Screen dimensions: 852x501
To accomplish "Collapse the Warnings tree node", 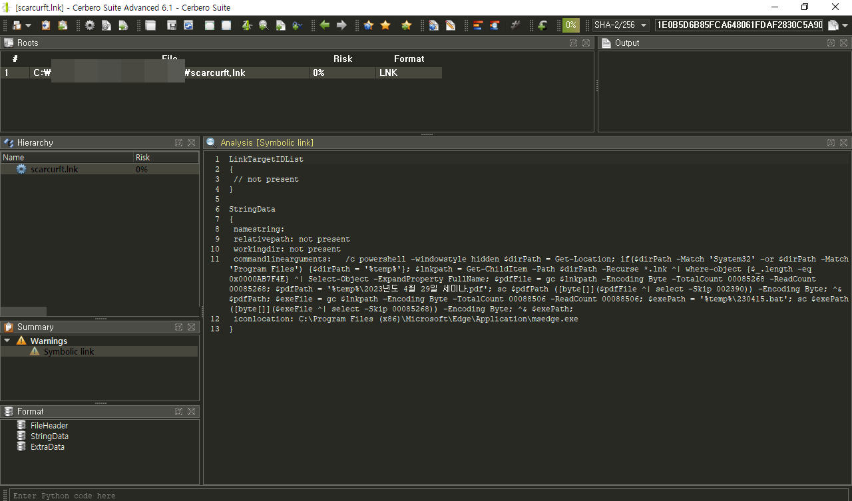I will [x=7, y=341].
